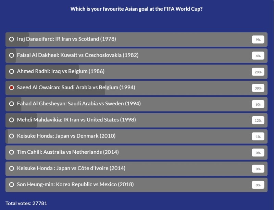The height and width of the screenshot is (210, 274).
Task: Click the Total votes: 27781 text
Action: pos(26,203)
